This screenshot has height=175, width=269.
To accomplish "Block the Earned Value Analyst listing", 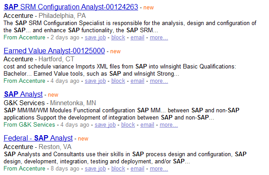I will point(118,81).
